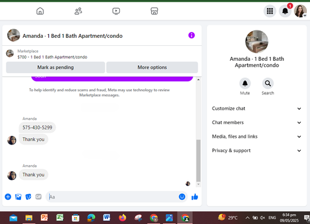Screen dimensions: 310x224
Task: Click the large listing photo in side panel
Action: coord(257,42)
